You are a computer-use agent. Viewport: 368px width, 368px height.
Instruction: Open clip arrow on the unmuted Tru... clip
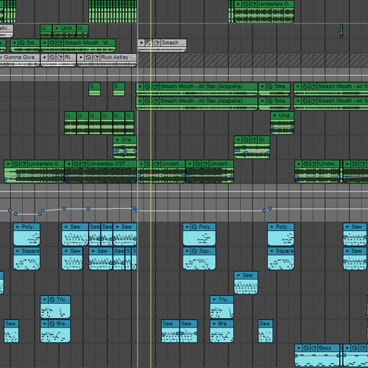click(214, 300)
